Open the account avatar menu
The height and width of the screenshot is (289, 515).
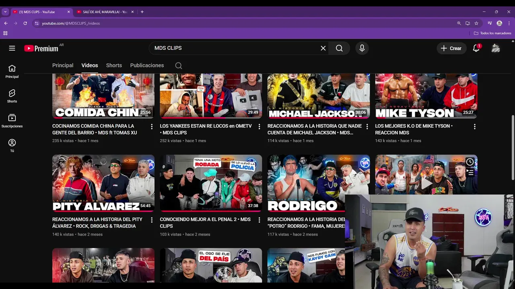[496, 48]
